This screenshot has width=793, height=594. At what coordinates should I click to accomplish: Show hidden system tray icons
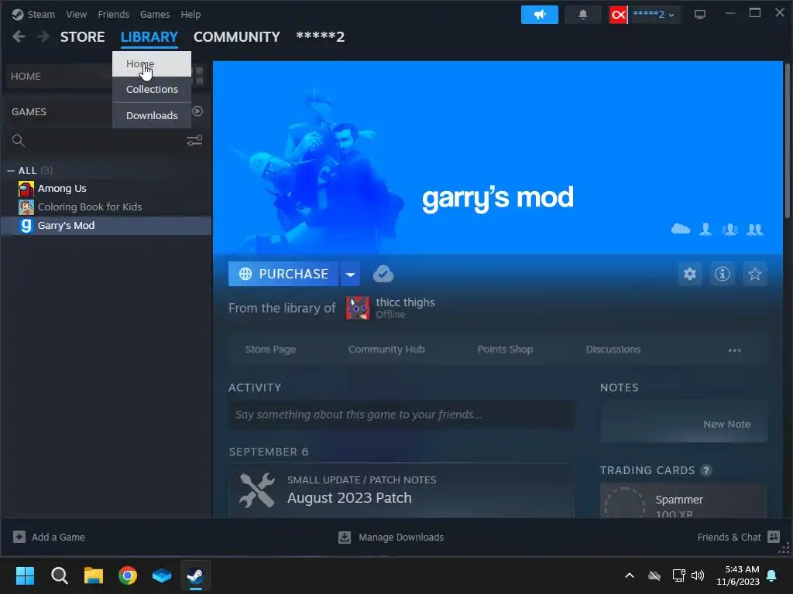pos(630,575)
